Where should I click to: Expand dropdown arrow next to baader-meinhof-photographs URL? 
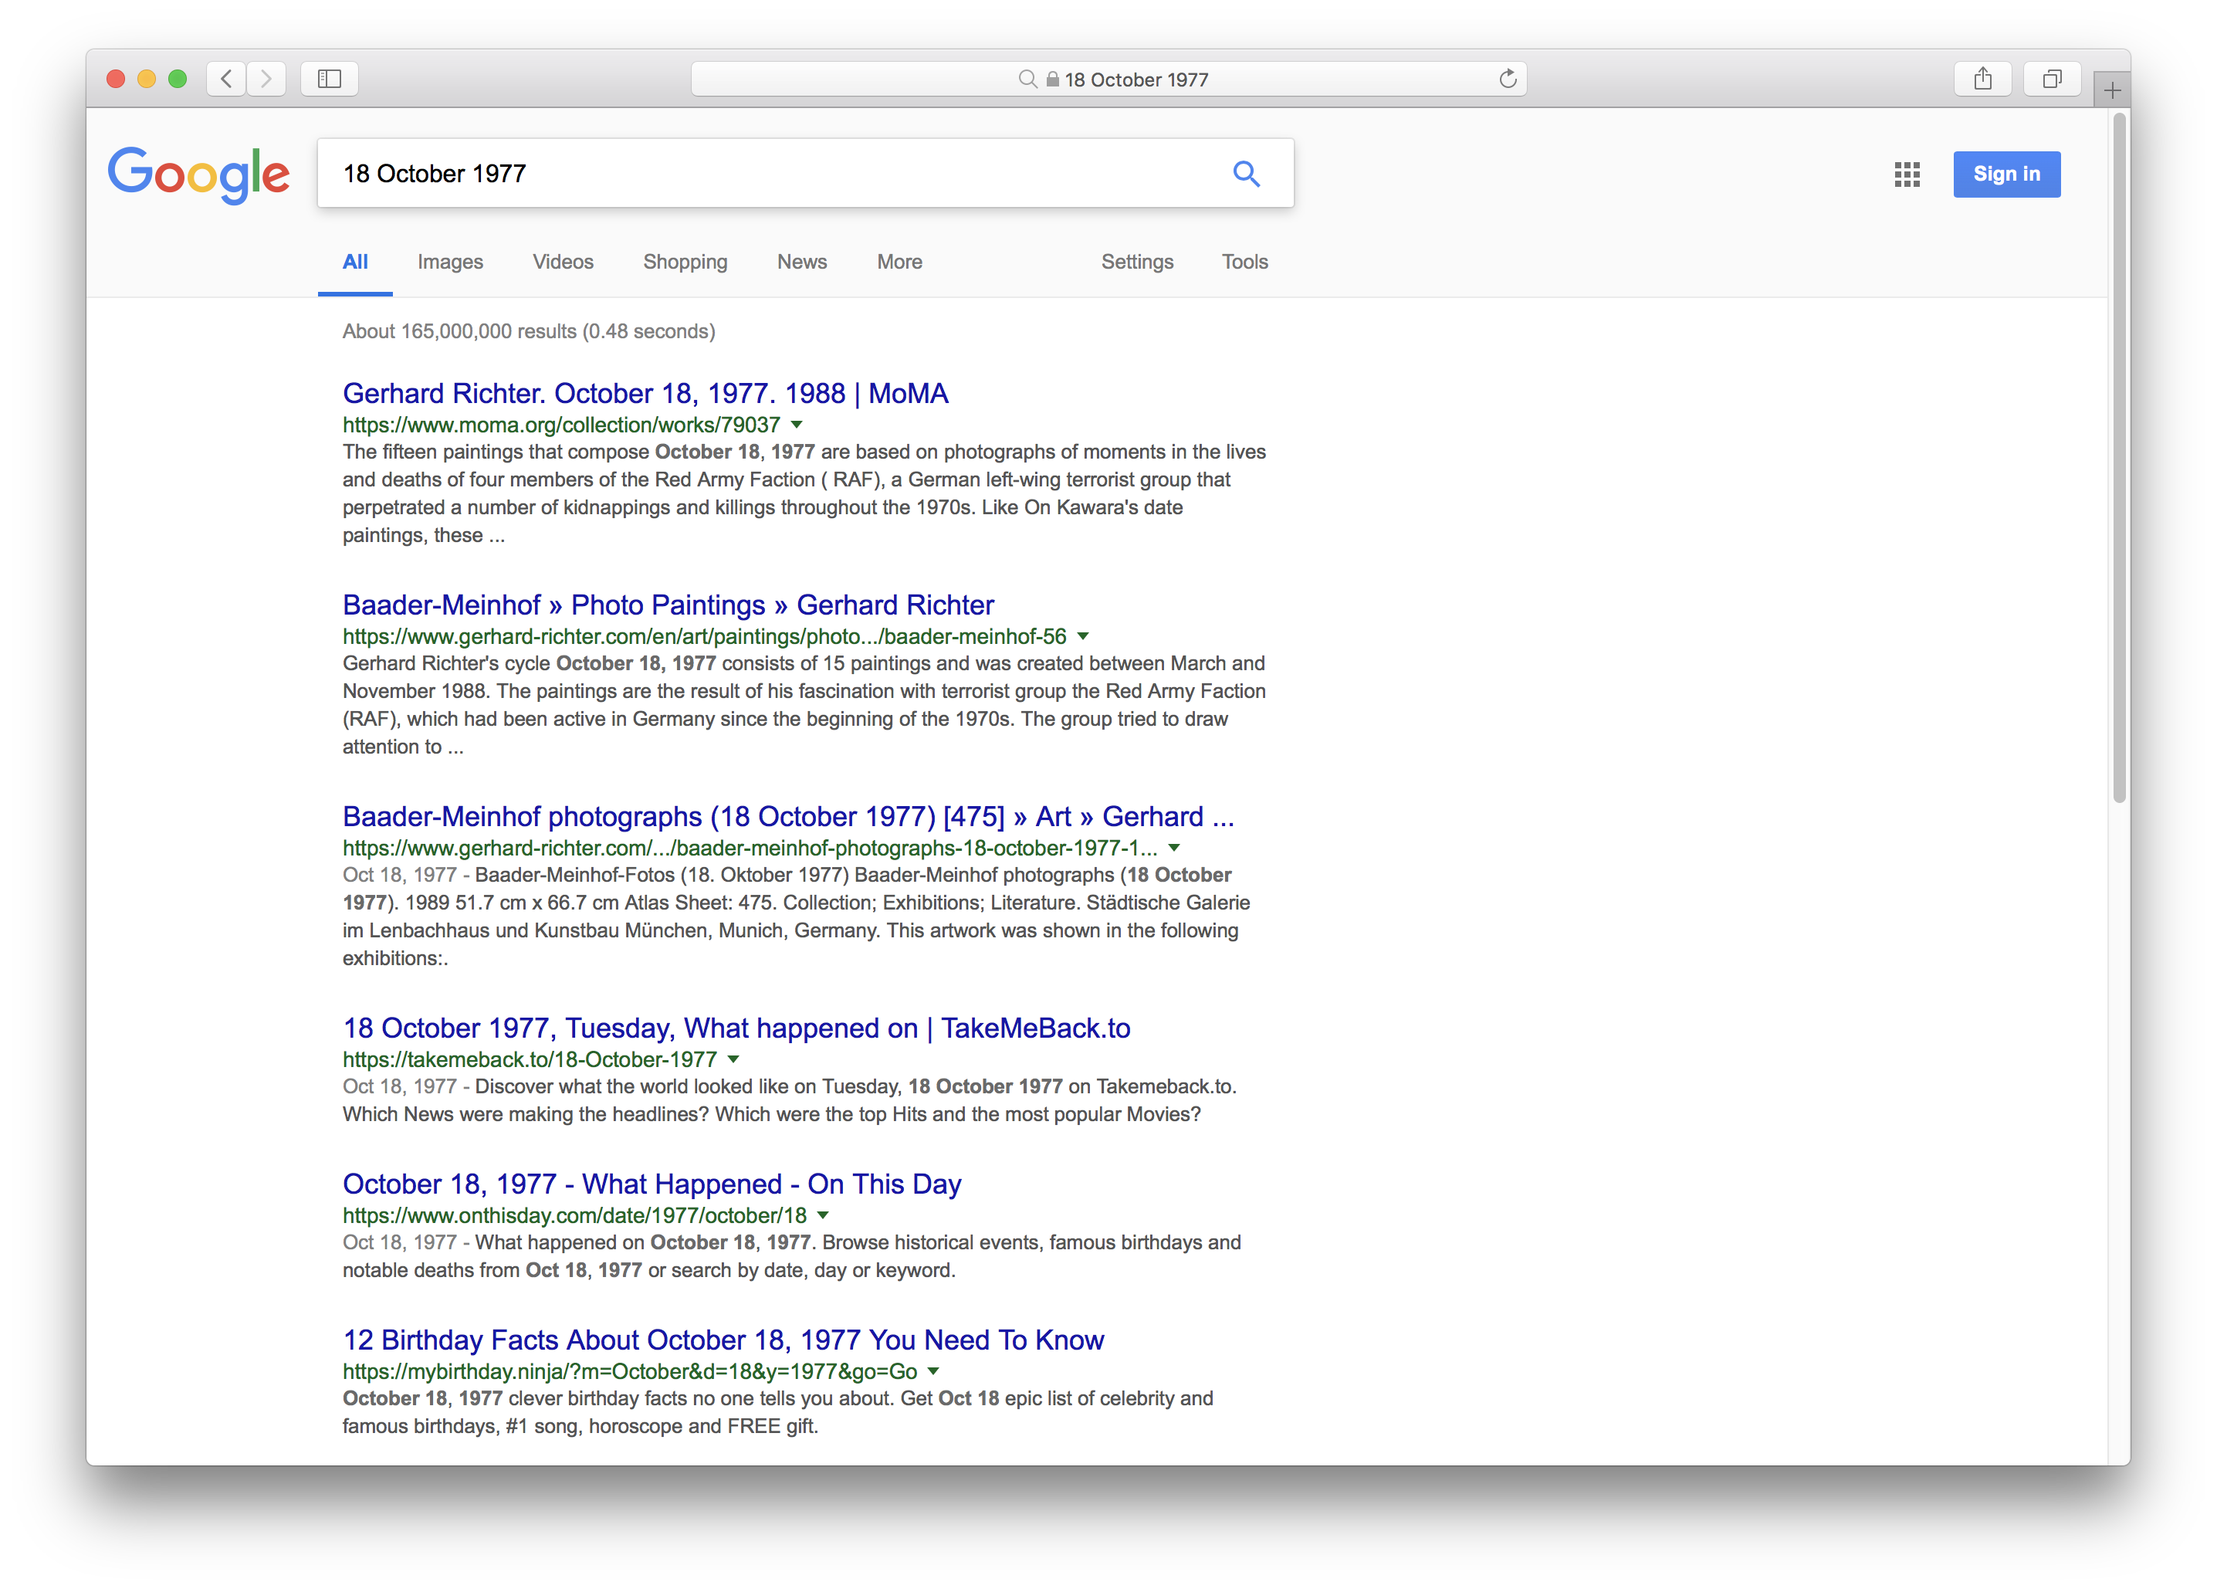pos(1174,848)
